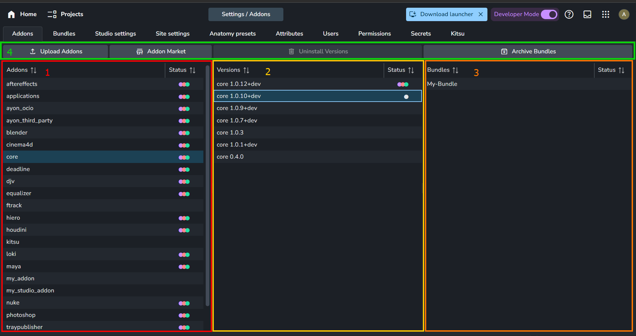Sort the Versions column

[x=246, y=70]
